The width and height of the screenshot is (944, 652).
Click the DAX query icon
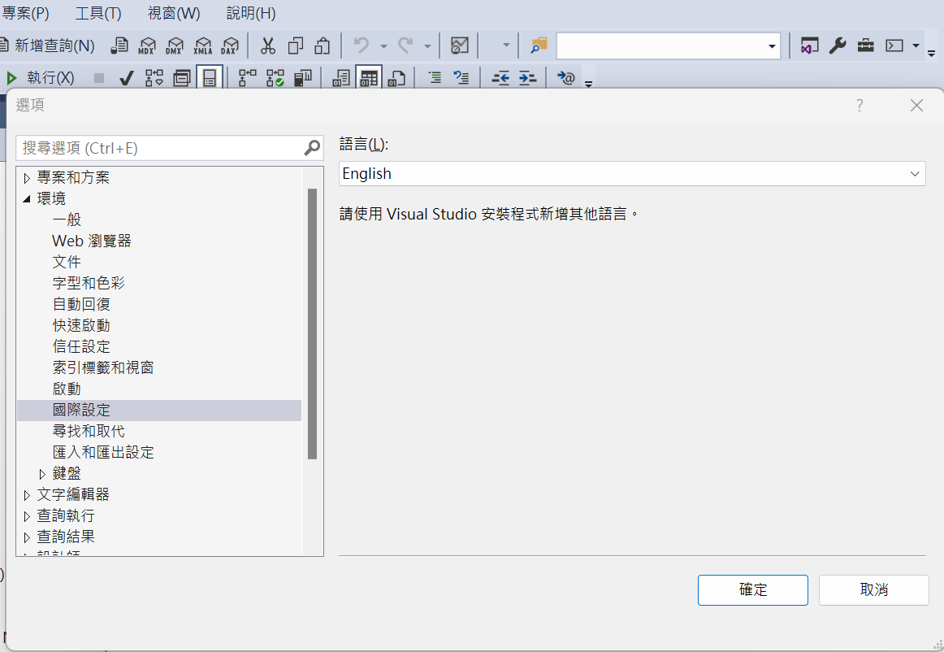tap(230, 46)
